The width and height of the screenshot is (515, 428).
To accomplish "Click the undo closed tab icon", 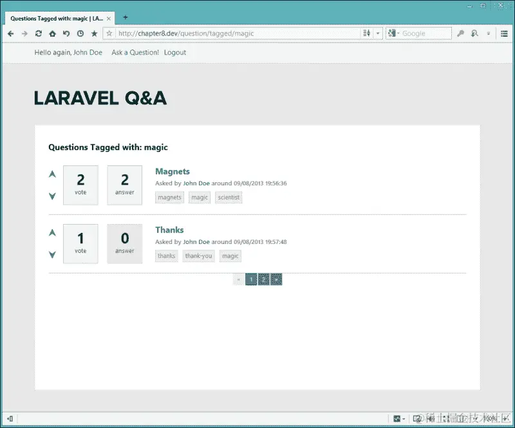I will click(x=66, y=33).
